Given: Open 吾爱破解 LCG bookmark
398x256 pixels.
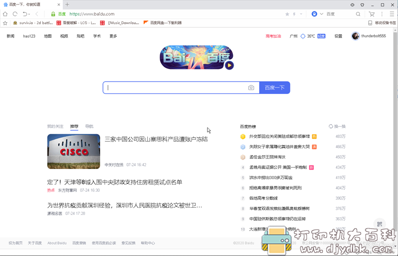Looking at the screenshot, I should click(x=76, y=23).
